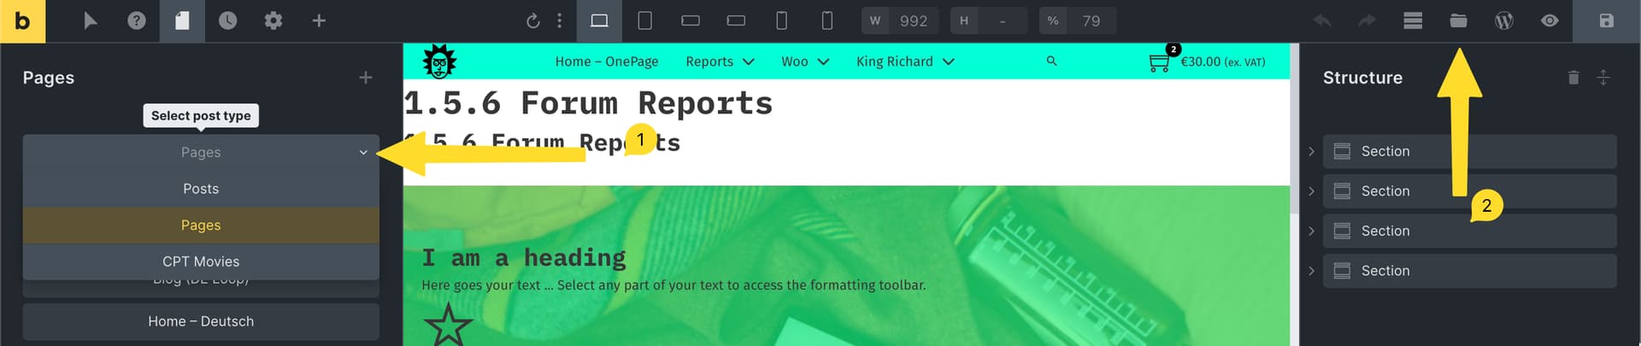Toggle the structure panel icon
The image size is (1641, 346).
(1413, 21)
